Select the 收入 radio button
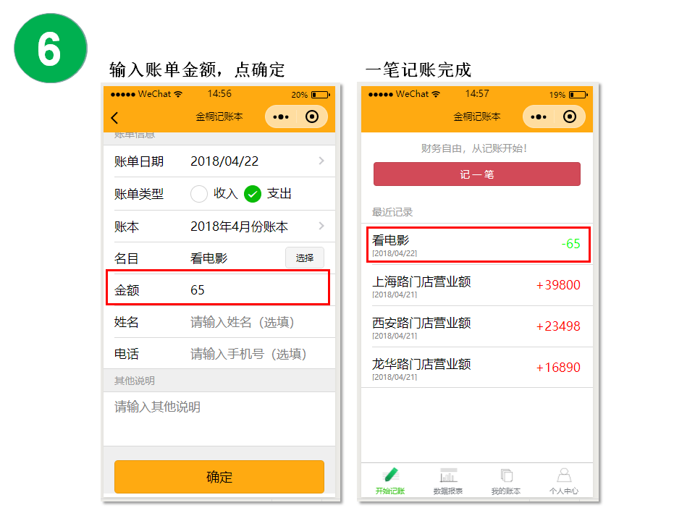This screenshot has height=521, width=695. coord(199,194)
